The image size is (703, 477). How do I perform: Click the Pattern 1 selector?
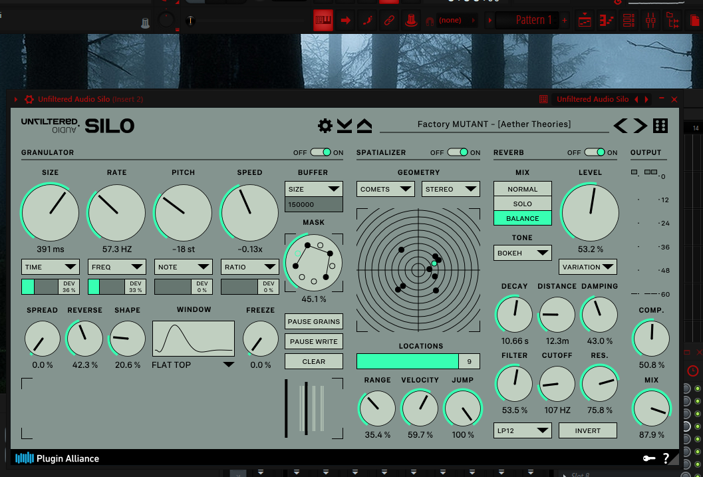pyautogui.click(x=527, y=20)
